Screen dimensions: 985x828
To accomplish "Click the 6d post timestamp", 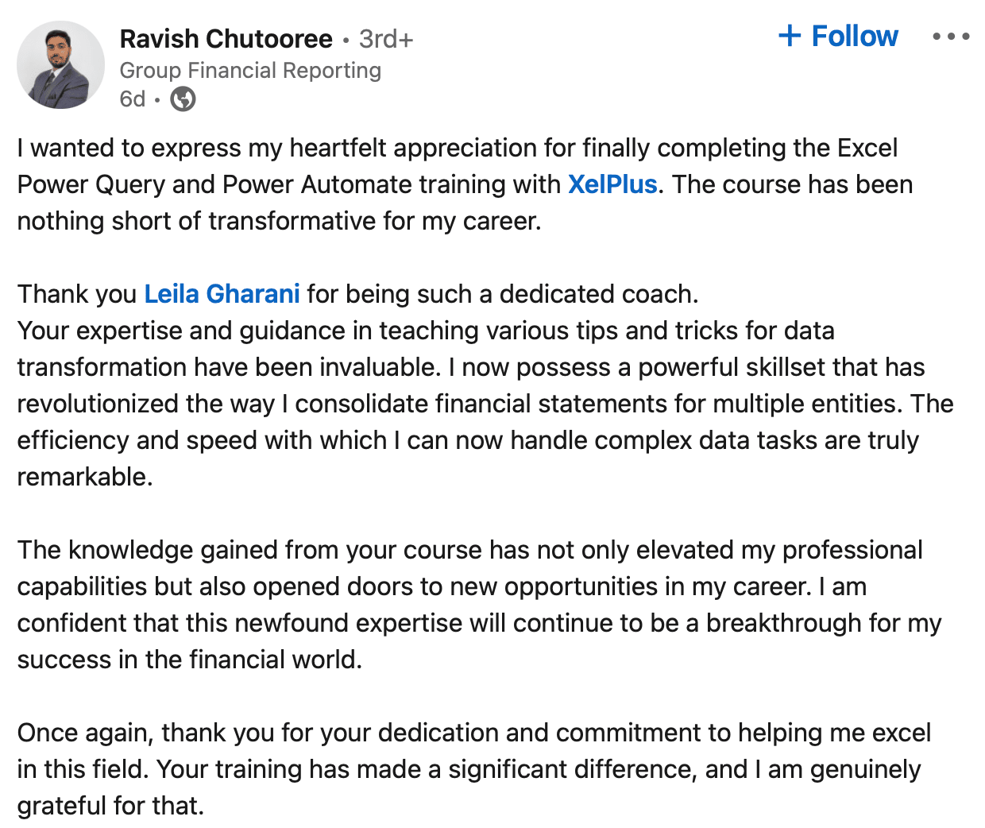I will [133, 99].
